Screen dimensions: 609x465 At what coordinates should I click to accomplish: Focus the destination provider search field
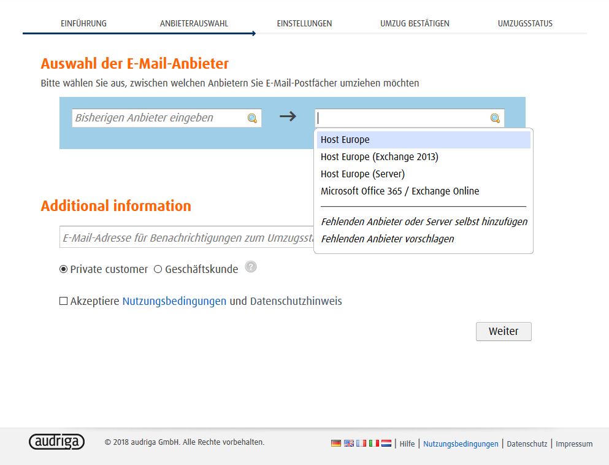point(409,118)
